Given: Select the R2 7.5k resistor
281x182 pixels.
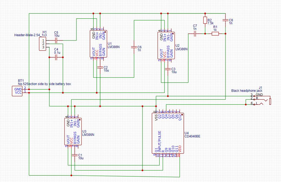Looking at the screenshot, I should 205,21.
